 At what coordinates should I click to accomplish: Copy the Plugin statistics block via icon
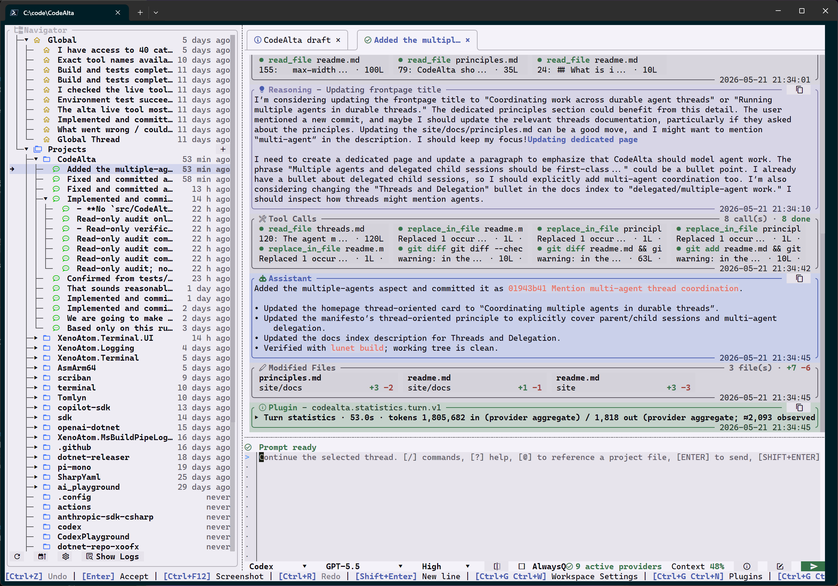799,408
